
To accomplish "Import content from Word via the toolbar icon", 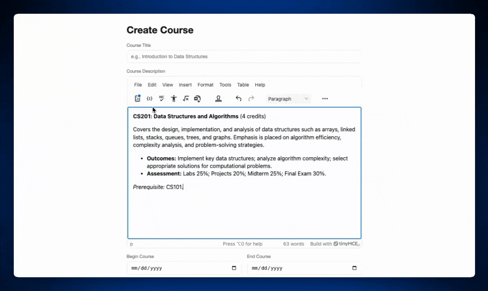I will pyautogui.click(x=197, y=99).
